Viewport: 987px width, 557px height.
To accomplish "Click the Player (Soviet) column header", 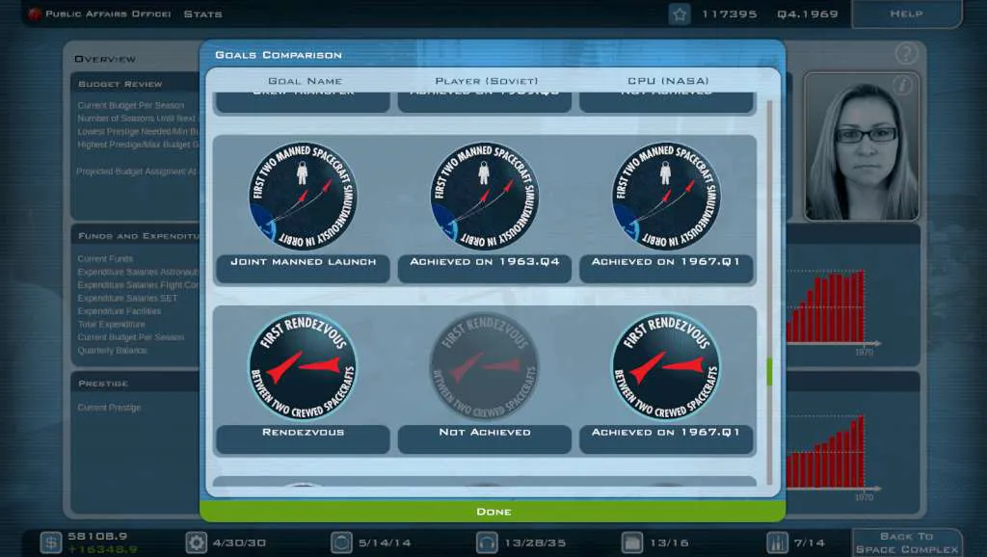I will click(x=487, y=81).
